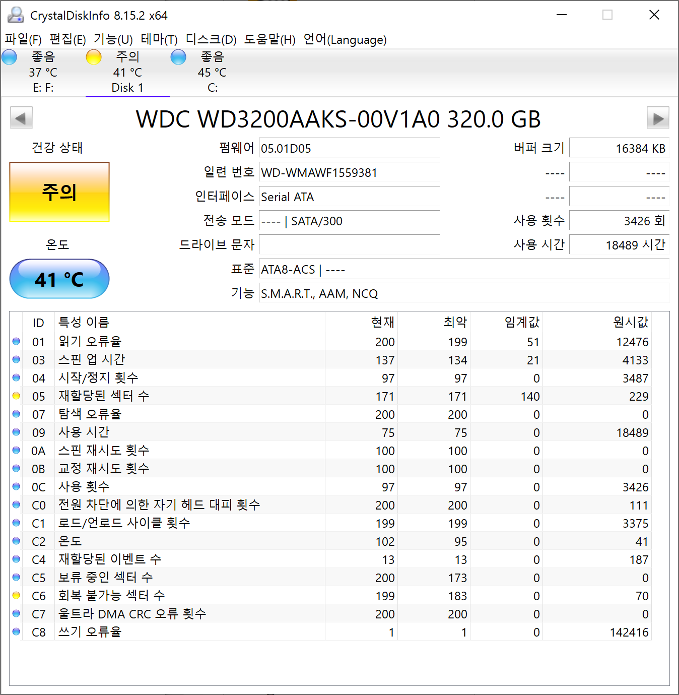Click the yellow 주의 health status button
Screen dimensions: 679x695
click(59, 192)
